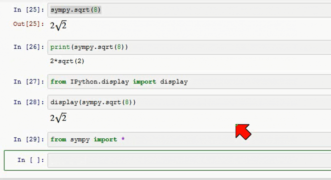Click the empty In [ ]: prompt
The height and width of the screenshot is (180, 331).
31,160
